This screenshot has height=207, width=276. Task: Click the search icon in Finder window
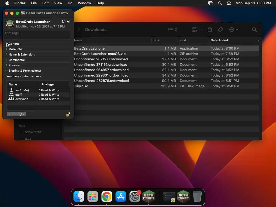click(x=254, y=30)
